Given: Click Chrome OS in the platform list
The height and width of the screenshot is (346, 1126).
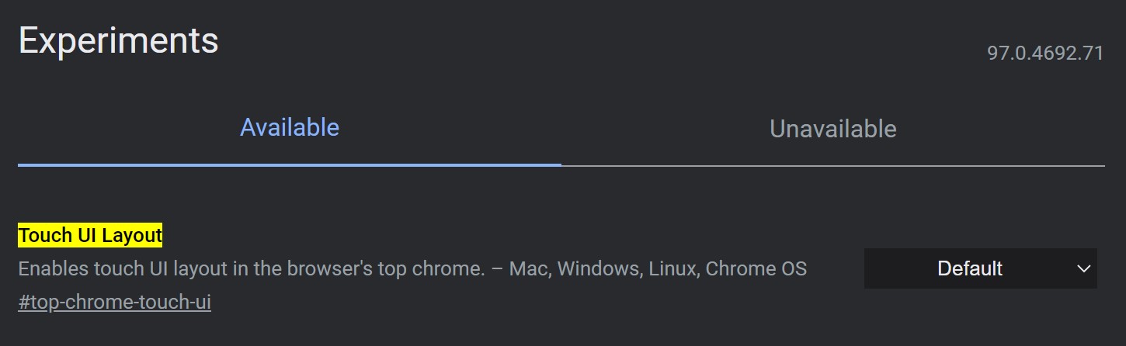Looking at the screenshot, I should point(757,269).
